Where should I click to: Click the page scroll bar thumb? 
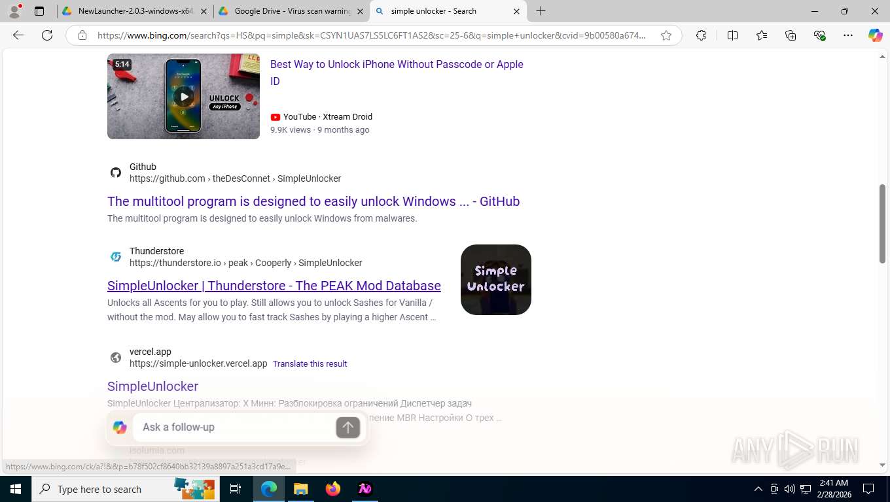pos(882,224)
